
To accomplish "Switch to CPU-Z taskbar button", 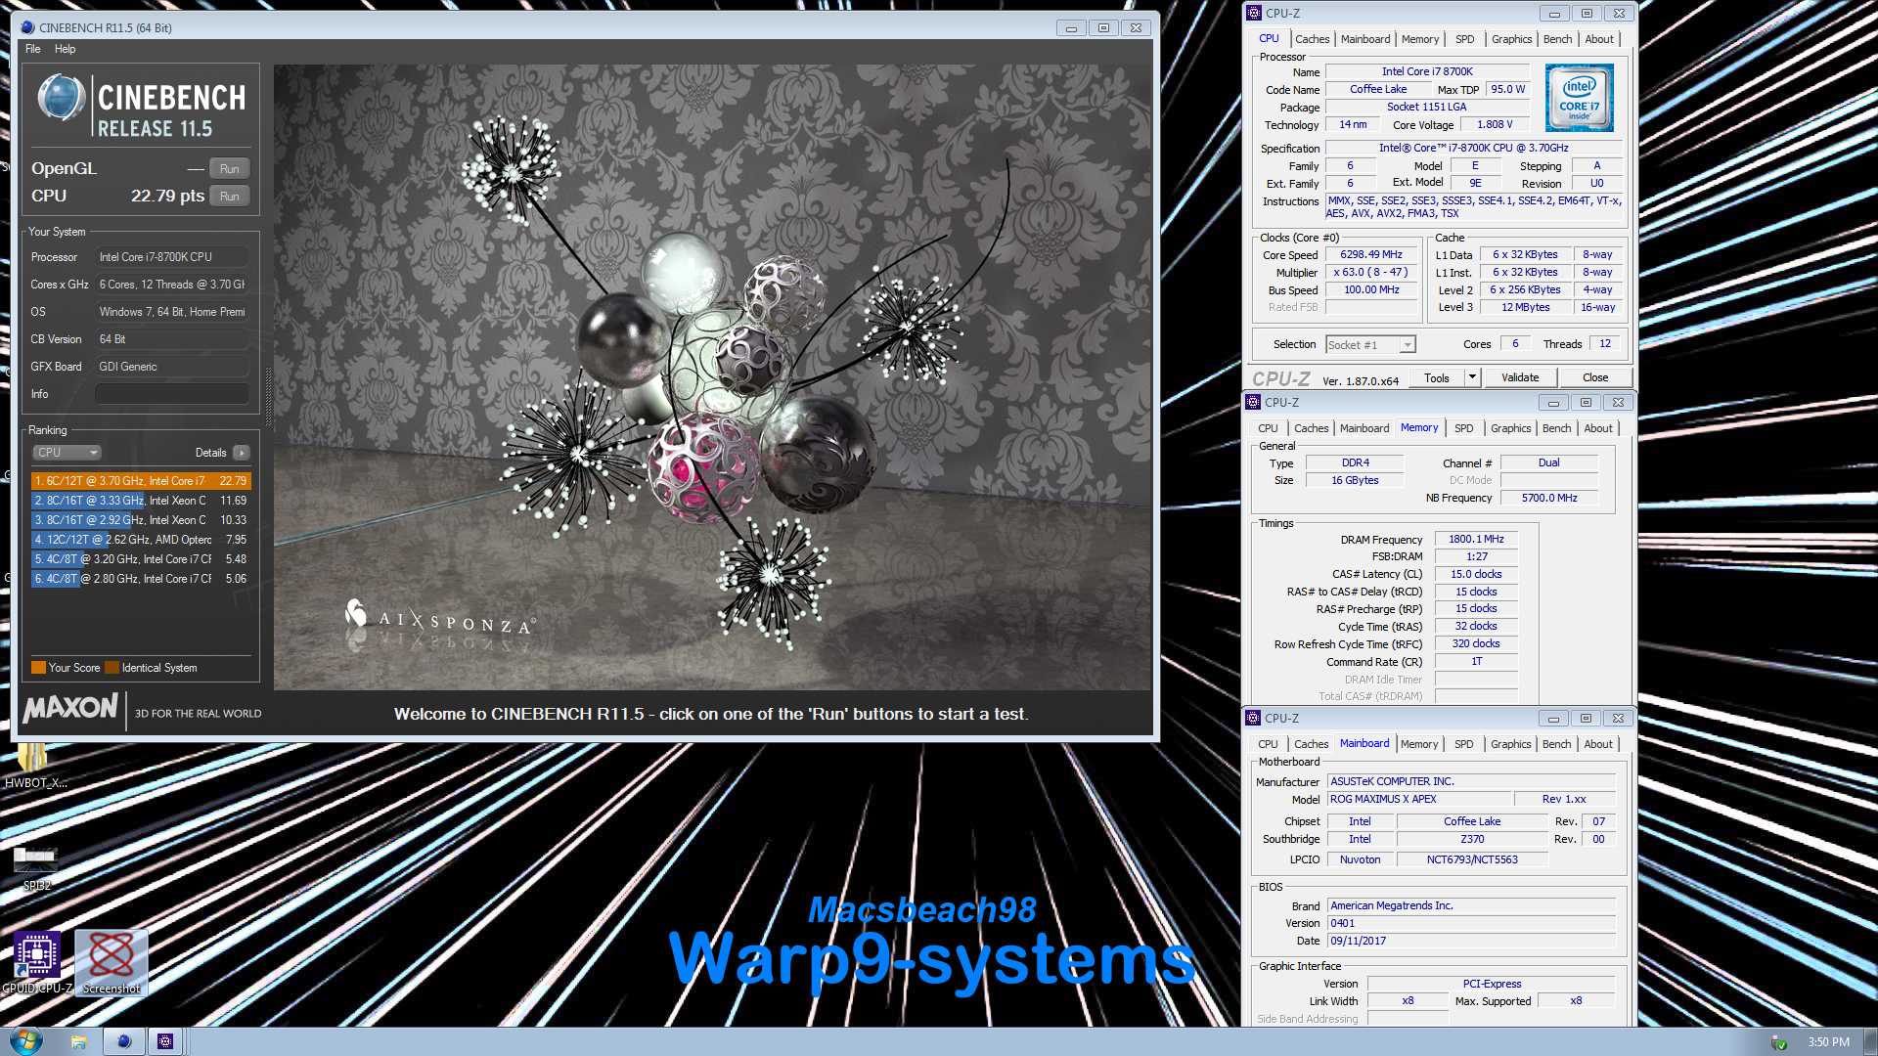I will pyautogui.click(x=165, y=1041).
